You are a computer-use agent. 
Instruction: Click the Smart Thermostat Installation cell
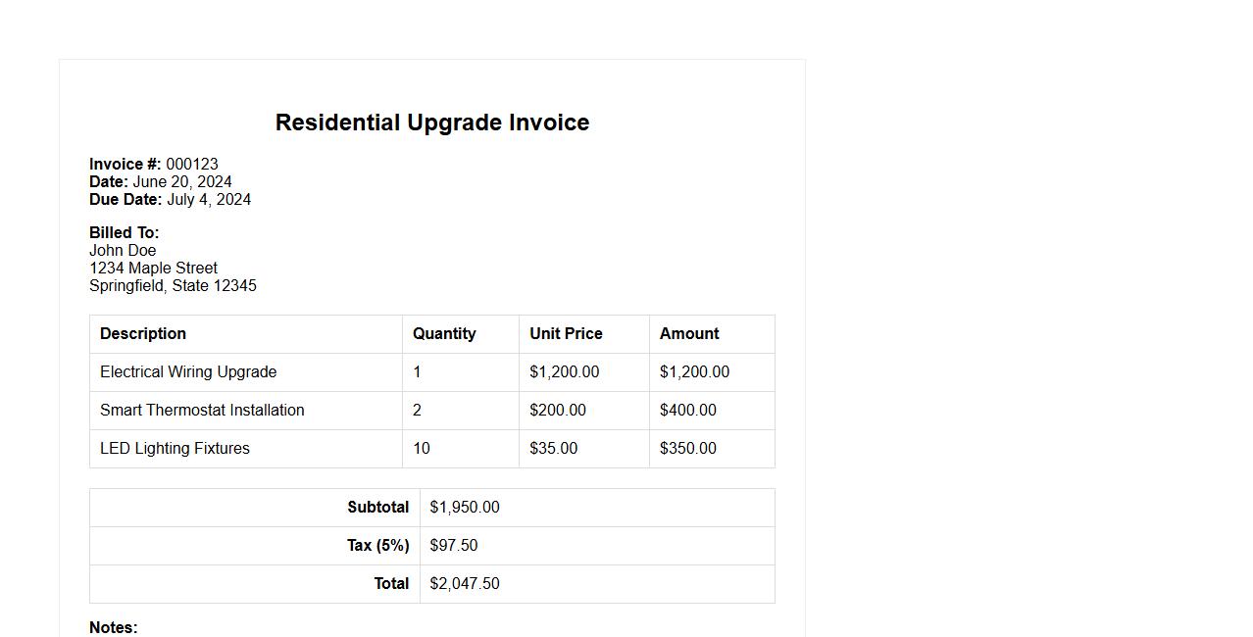[202, 411]
